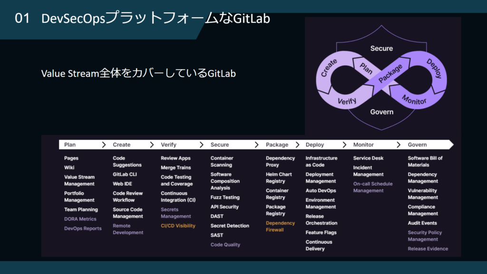Image resolution: width=487 pixels, height=274 pixels.
Task: Select "API Security"
Action: coord(224,207)
